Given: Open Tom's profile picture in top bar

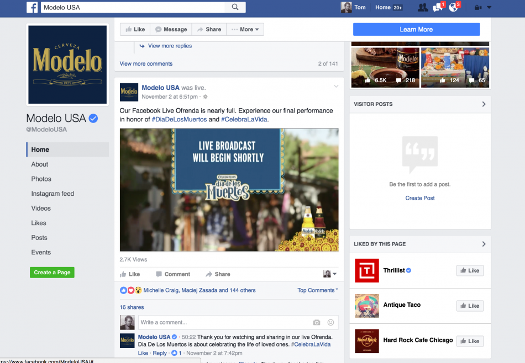Looking at the screenshot, I should 346,7.
